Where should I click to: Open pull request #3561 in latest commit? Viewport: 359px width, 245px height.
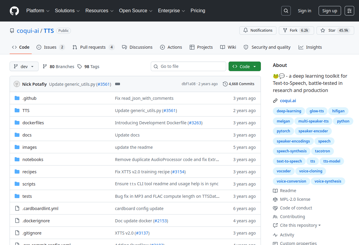pyautogui.click(x=103, y=84)
